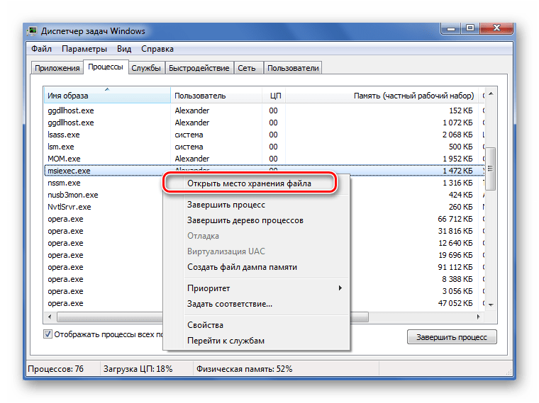Screen dimensions: 539x403
Task: Open the Параметры menu
Action: click(84, 49)
